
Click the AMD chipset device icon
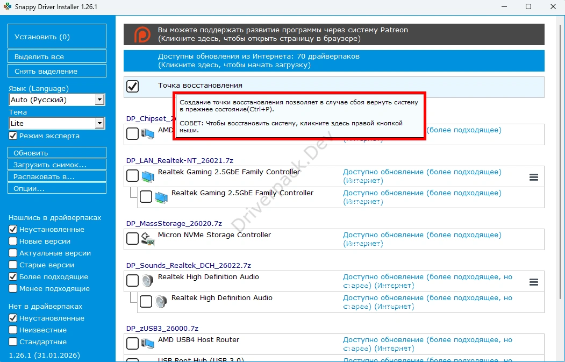coord(148,134)
